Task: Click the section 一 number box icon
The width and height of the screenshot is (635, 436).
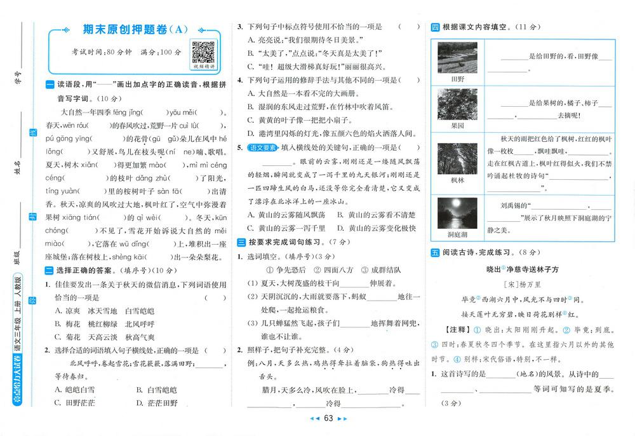Action: (x=50, y=86)
